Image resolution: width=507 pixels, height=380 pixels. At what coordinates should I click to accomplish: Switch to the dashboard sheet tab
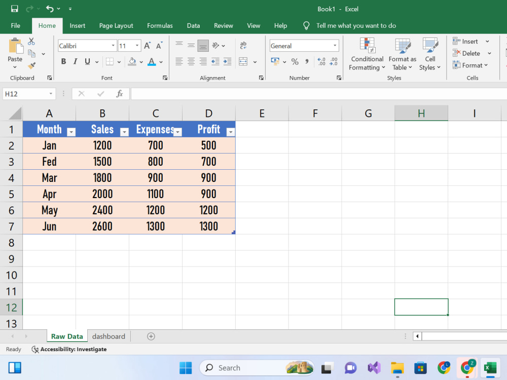pos(108,336)
